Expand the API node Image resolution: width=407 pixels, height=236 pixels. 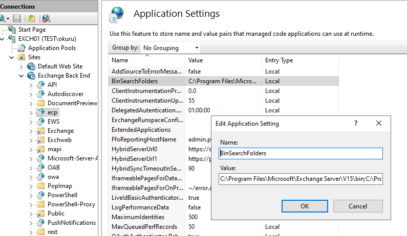[31, 85]
